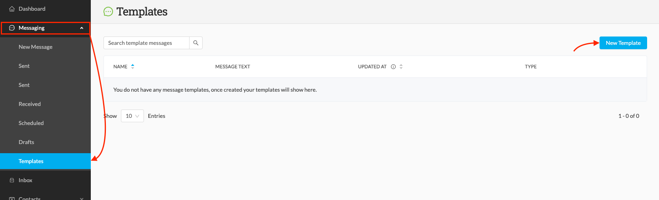Focus the search template messages field
Image resolution: width=659 pixels, height=200 pixels.
tap(146, 43)
